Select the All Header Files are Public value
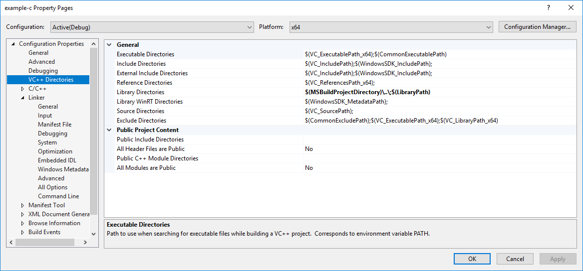Viewport: 583px width, 271px height. pos(439,149)
